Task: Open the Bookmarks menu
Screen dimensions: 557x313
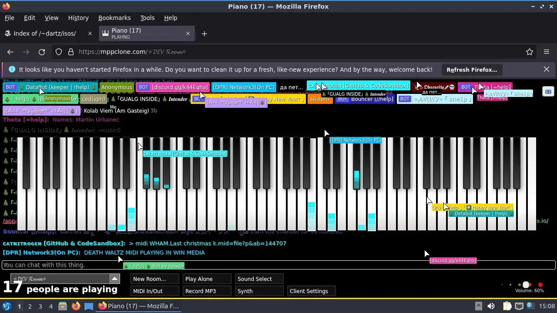Action: coord(114,18)
